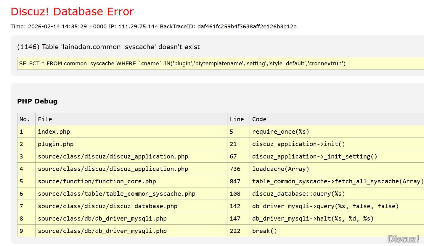Click the Discuz! Database Error heading
This screenshot has height=246, width=424.
pyautogui.click(x=72, y=12)
